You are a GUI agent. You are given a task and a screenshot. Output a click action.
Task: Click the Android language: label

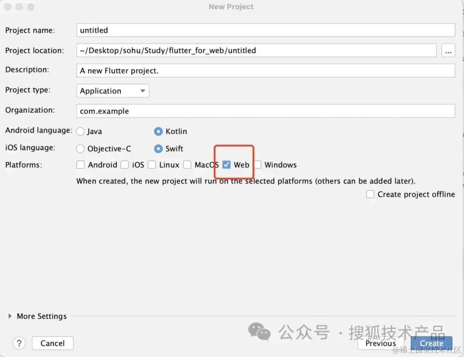click(39, 130)
